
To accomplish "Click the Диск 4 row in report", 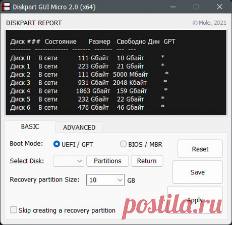I will point(89,91).
